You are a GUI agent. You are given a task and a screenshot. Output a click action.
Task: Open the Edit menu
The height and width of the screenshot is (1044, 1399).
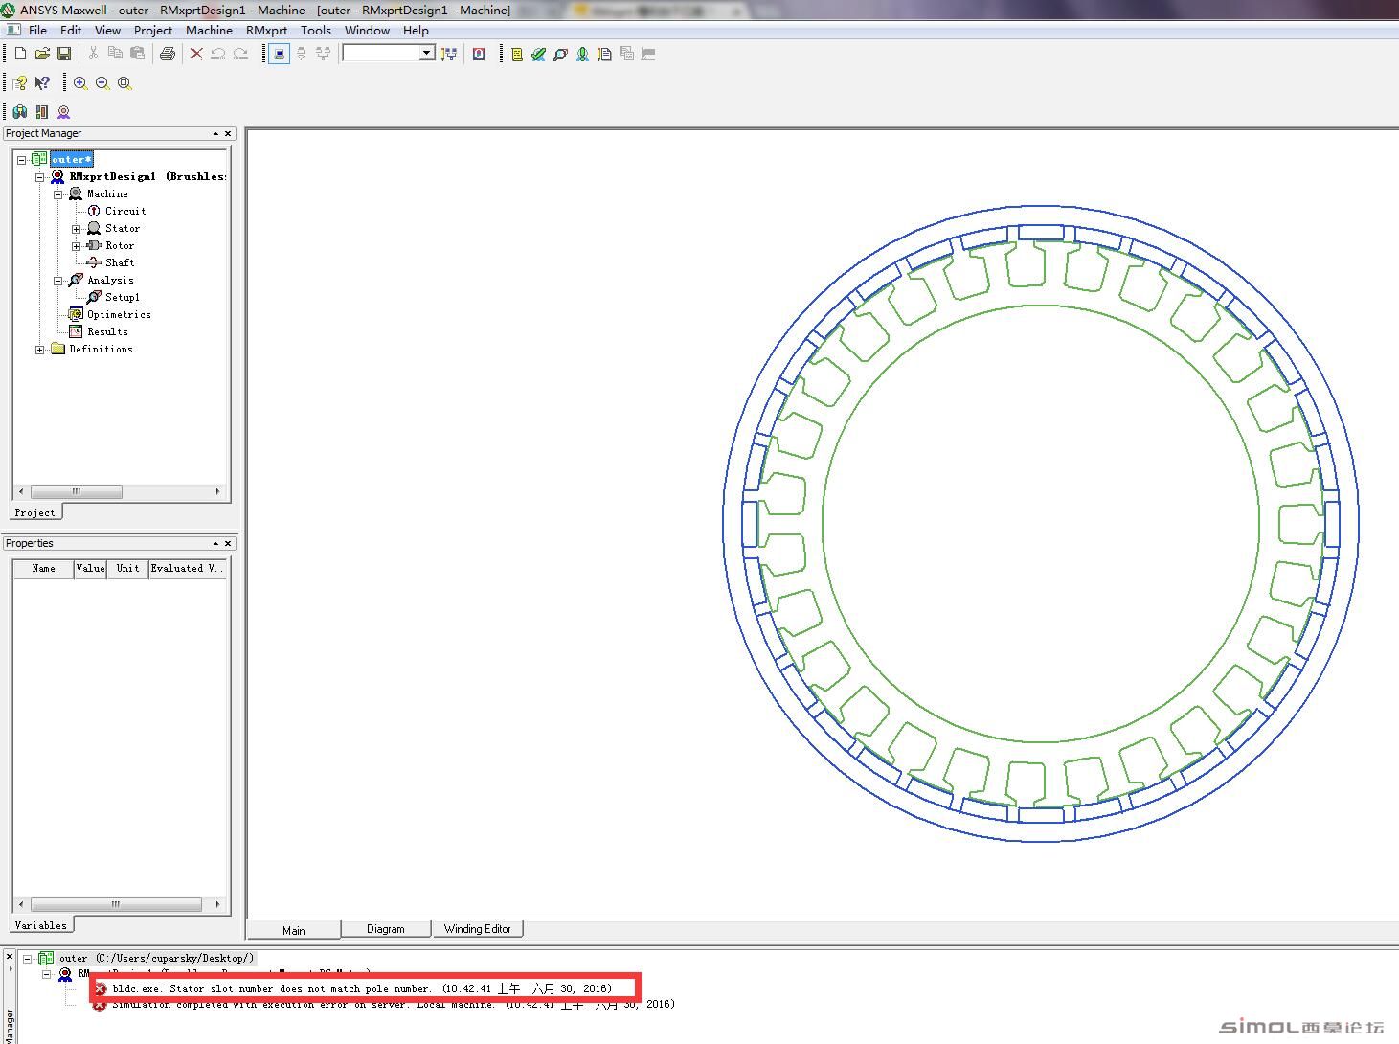point(71,31)
